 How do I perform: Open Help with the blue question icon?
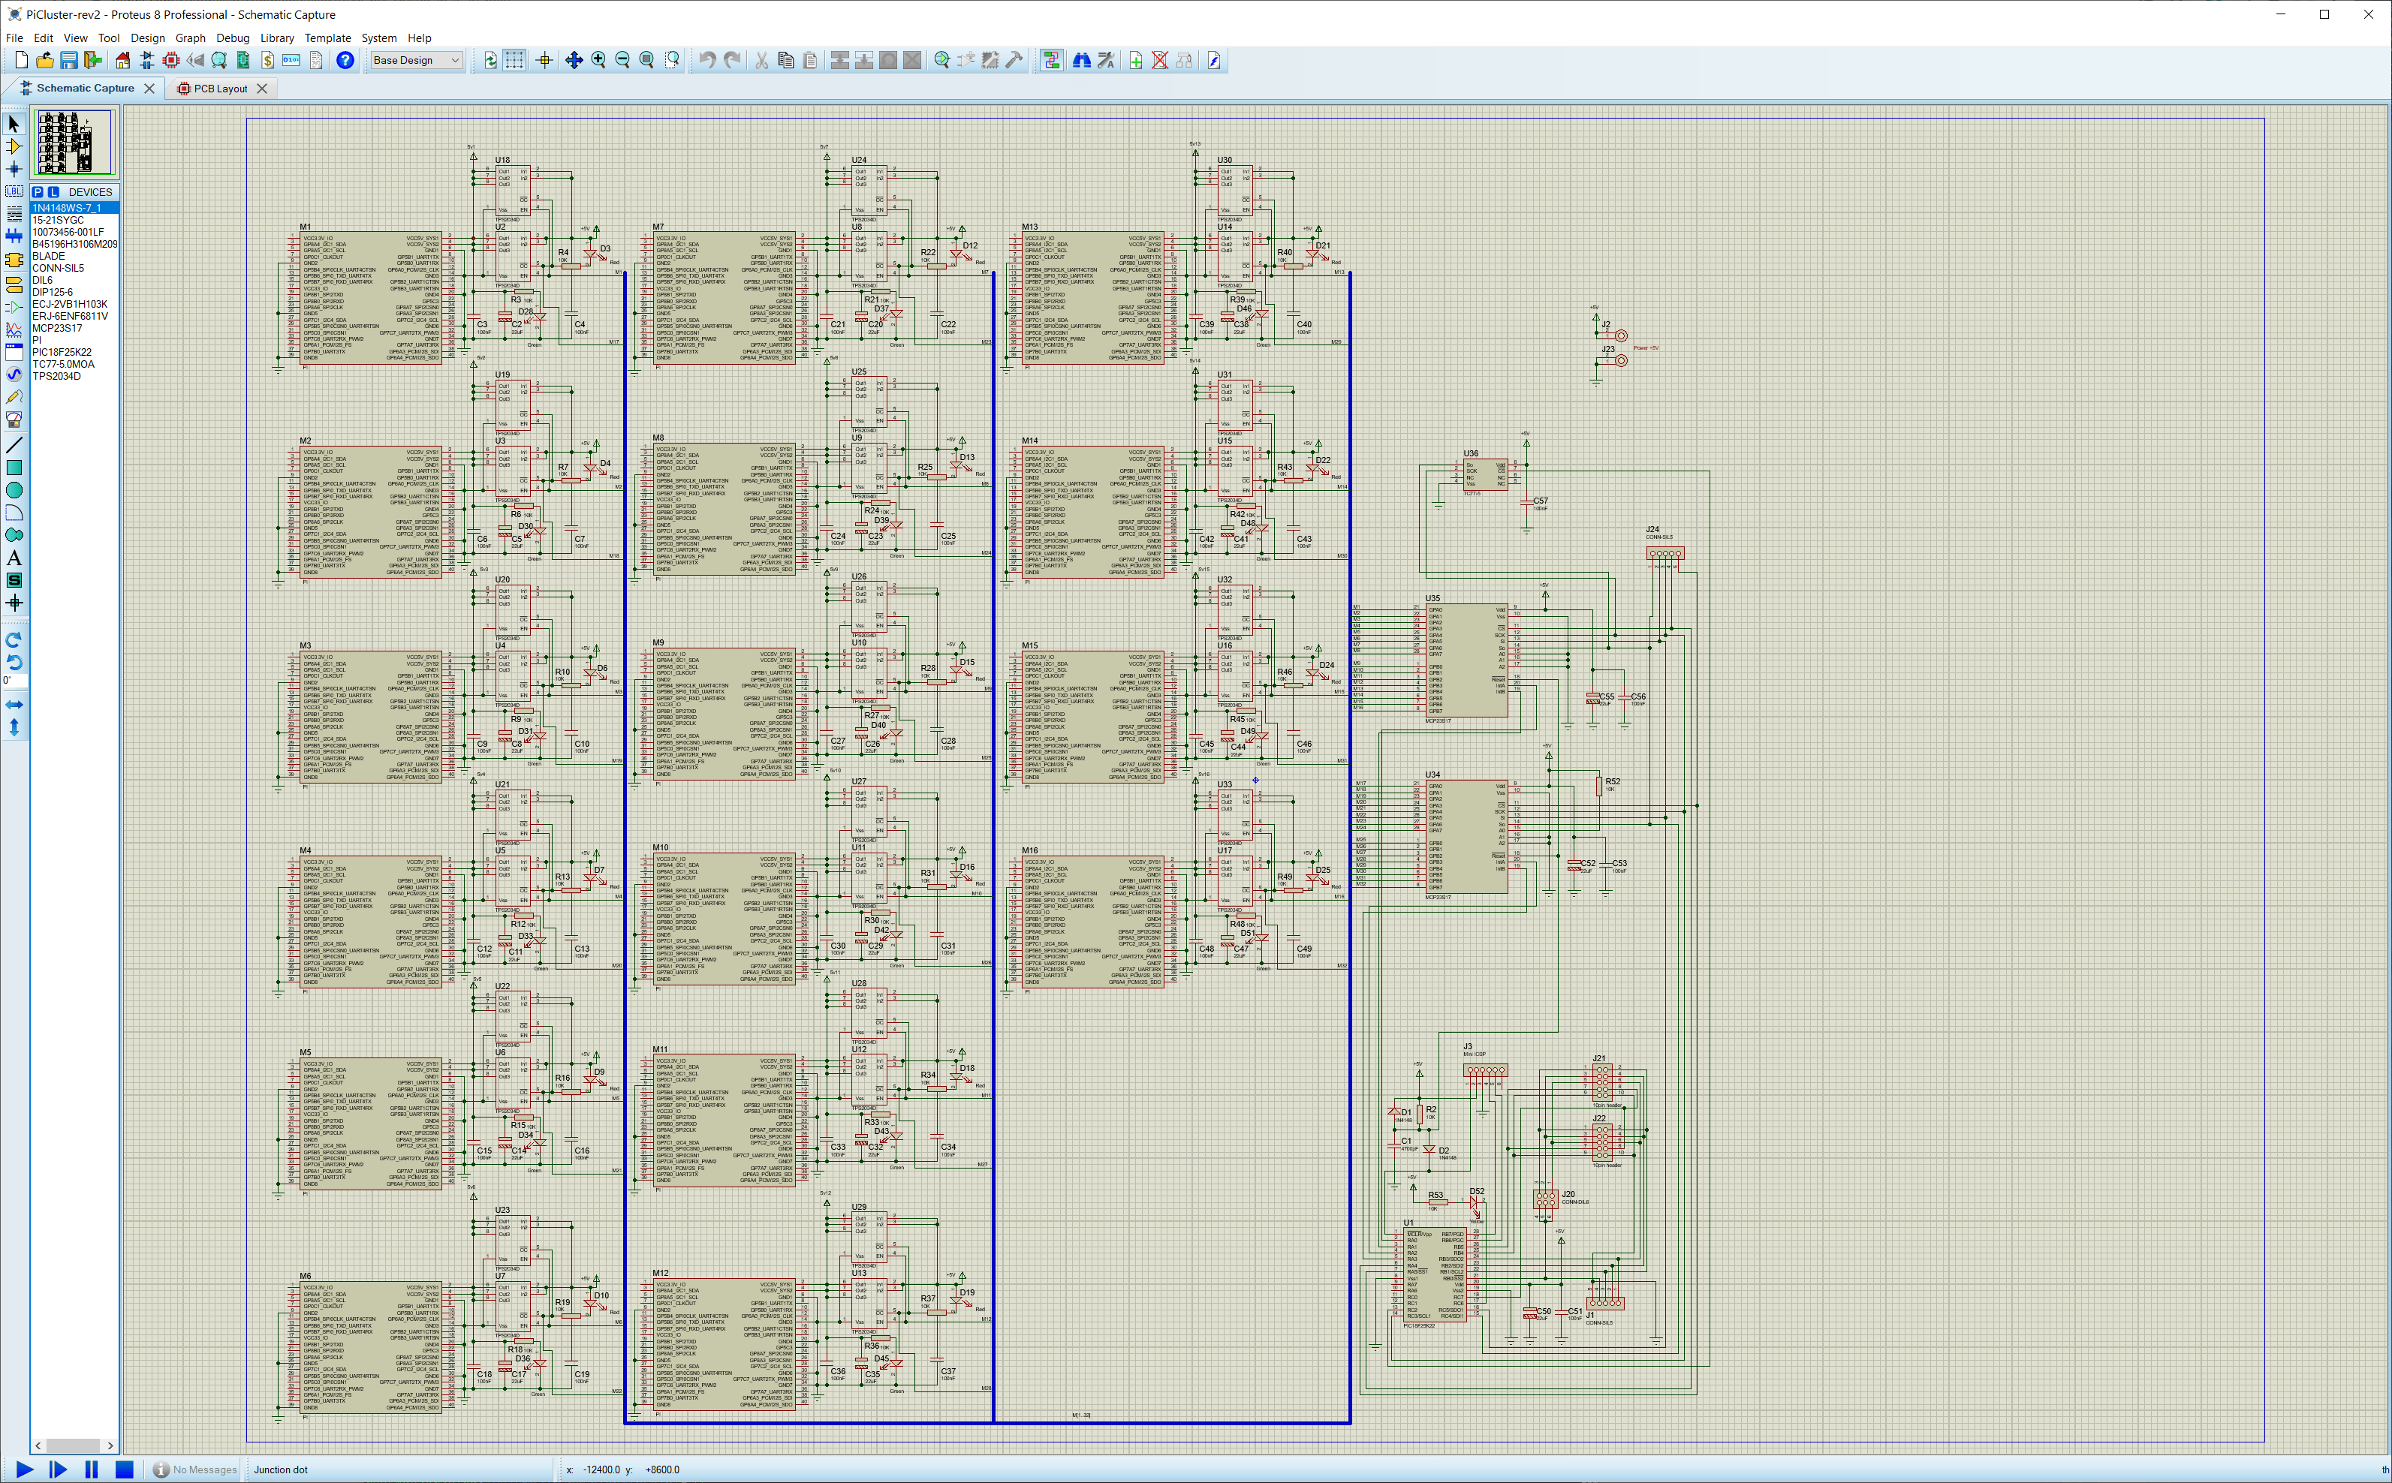coord(345,60)
